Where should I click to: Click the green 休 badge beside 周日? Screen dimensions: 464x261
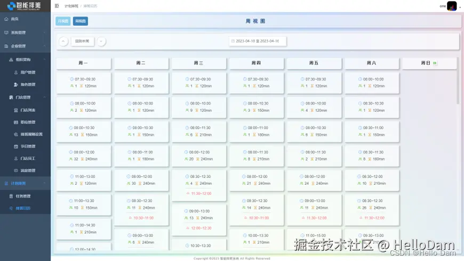(x=435, y=63)
